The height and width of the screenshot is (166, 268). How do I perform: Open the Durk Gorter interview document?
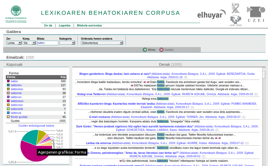pos(135,126)
